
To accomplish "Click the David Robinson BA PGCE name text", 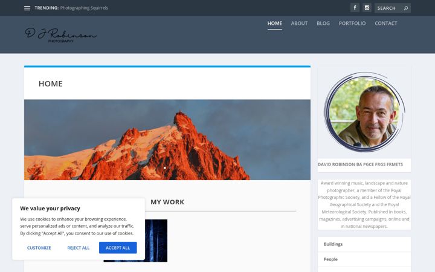I will click(360, 164).
